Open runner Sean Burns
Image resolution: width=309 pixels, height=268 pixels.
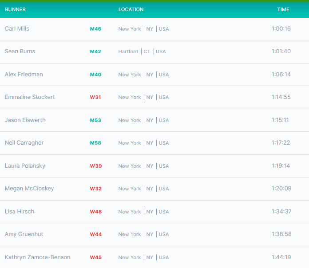tap(20, 51)
